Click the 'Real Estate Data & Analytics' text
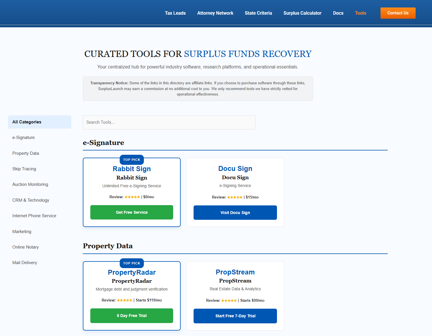 (x=235, y=289)
